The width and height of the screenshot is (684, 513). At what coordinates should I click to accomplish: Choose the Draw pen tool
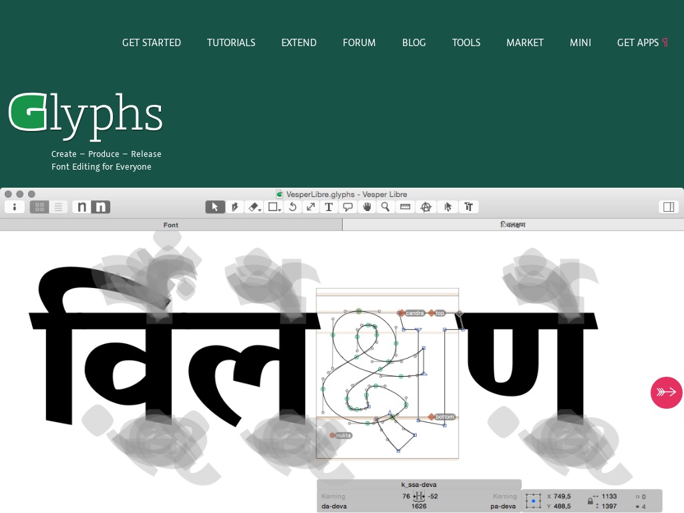tap(234, 207)
